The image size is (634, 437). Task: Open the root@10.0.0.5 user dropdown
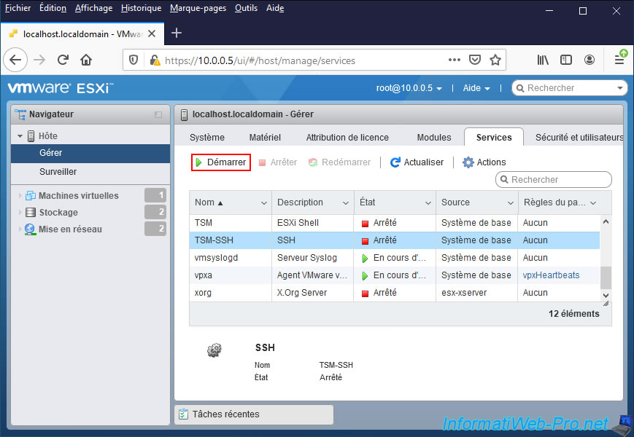click(409, 88)
